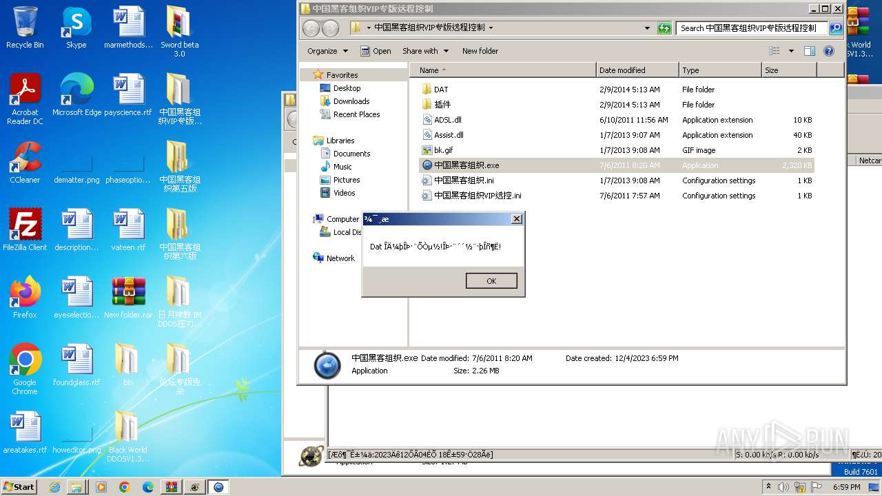Select Desktop under Favorites
Image resolution: width=882 pixels, height=496 pixels.
point(347,88)
